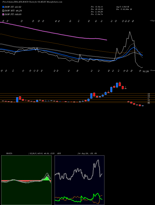Click the '<-Tops' axis label
The height and width of the screenshot is (205, 155).
coord(152,21)
